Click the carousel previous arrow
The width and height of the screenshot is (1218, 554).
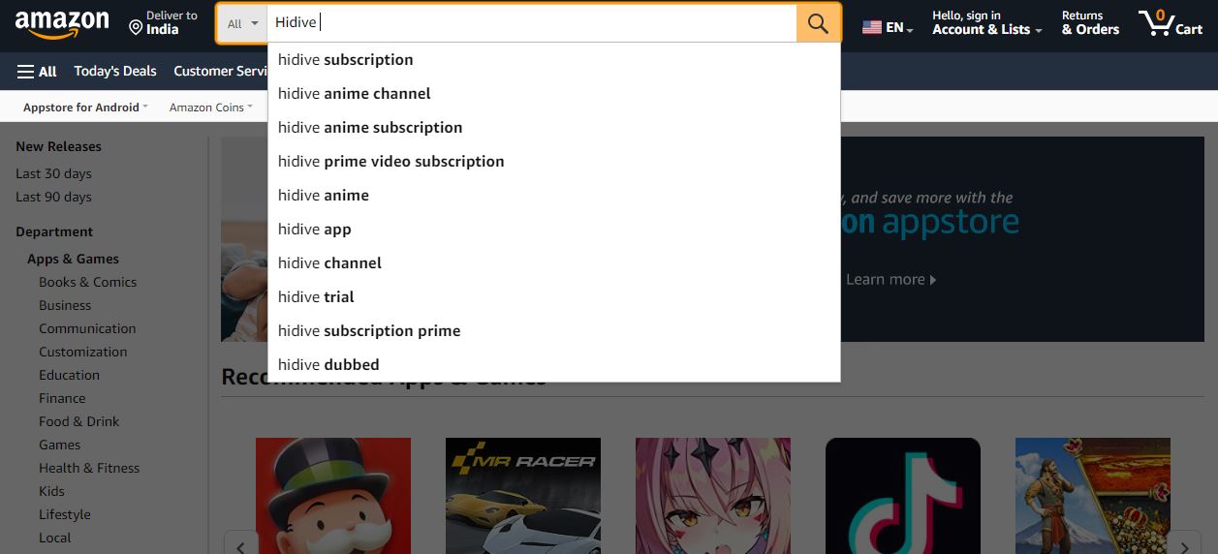click(x=240, y=543)
